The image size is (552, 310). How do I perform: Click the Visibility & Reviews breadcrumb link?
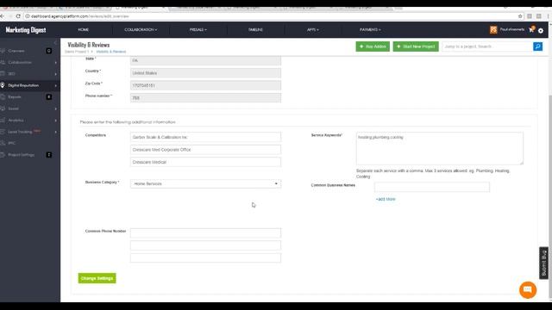[x=111, y=52]
